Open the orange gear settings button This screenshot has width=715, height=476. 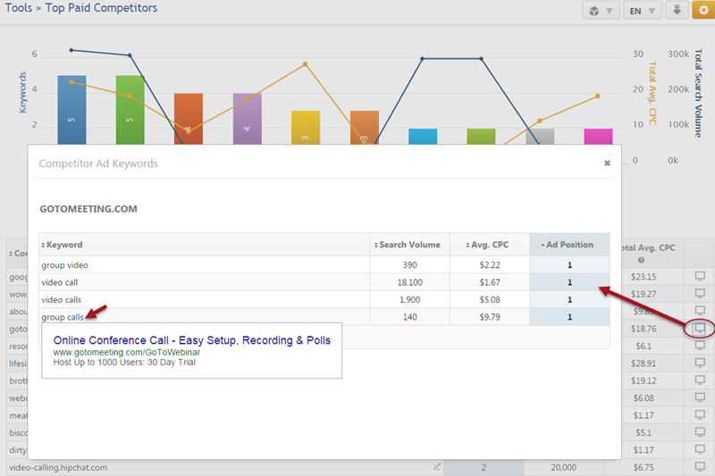tap(702, 11)
